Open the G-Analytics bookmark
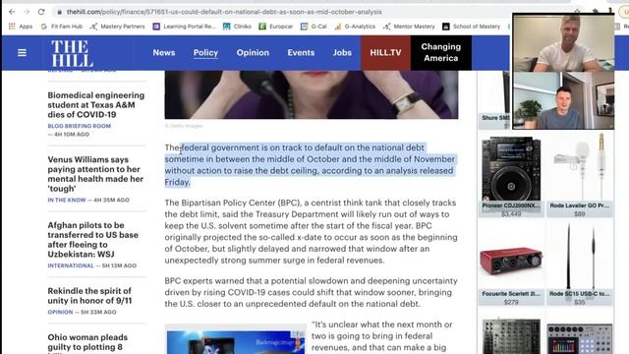 click(x=355, y=27)
